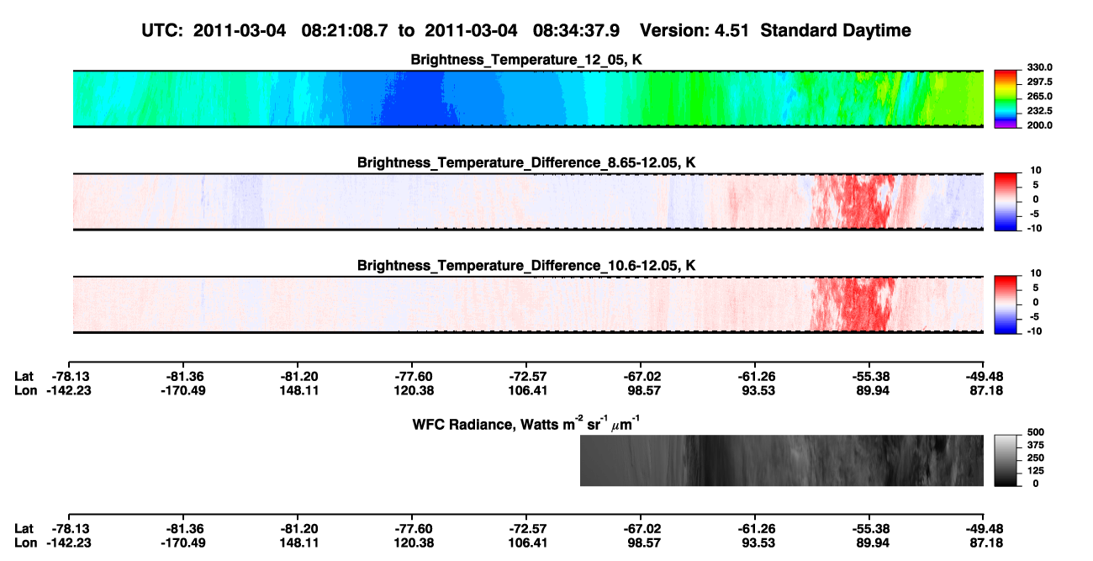Click upper axis latitude value -72.57
Viewport: 1093px width, 561px height.
526,376
